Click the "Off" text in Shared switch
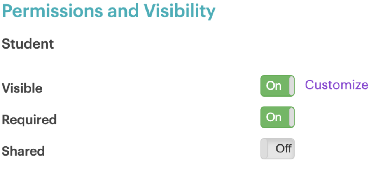The image size is (385, 175). click(x=283, y=149)
